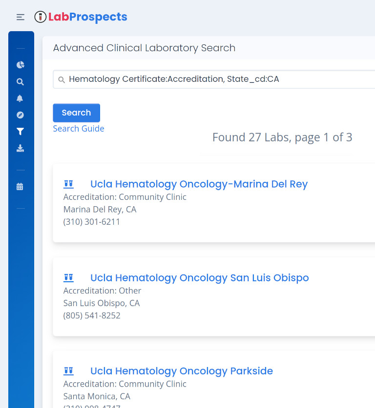Click the test tube icon beside Parkside lab
This screenshot has width=375, height=408.
tap(68, 371)
